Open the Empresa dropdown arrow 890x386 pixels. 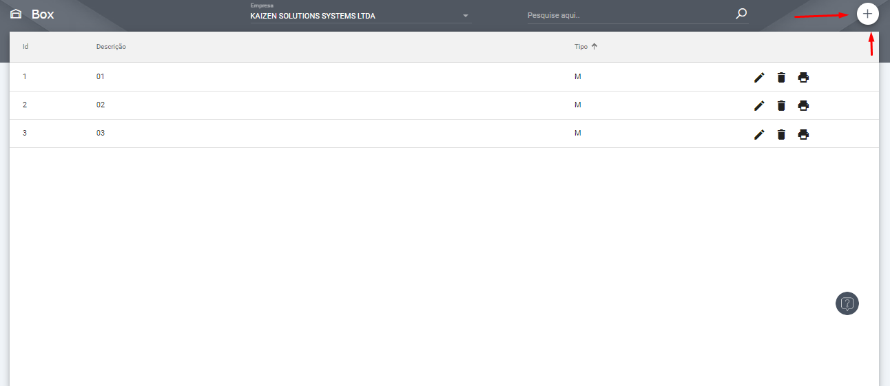tap(466, 15)
